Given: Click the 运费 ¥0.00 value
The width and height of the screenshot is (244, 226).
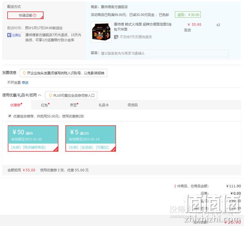Looking at the screenshot, I should (236, 193).
